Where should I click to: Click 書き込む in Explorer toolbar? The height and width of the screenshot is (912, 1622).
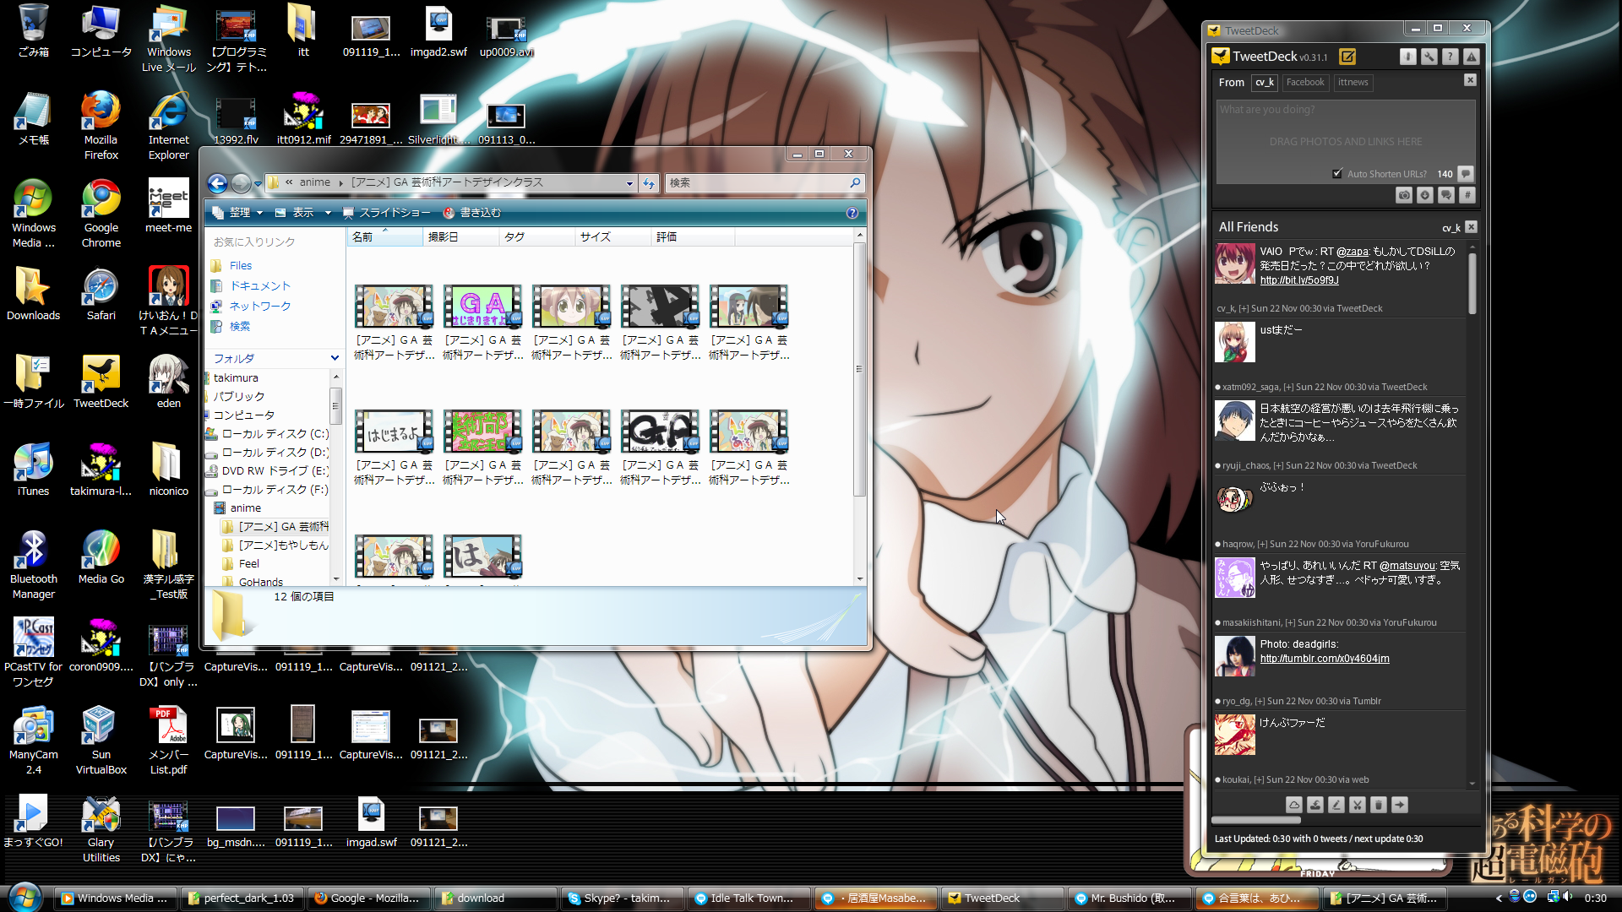pos(472,213)
